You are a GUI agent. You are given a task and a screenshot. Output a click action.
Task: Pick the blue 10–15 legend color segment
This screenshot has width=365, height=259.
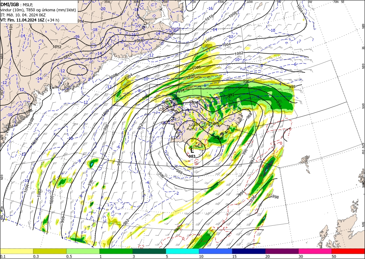(216, 251)
